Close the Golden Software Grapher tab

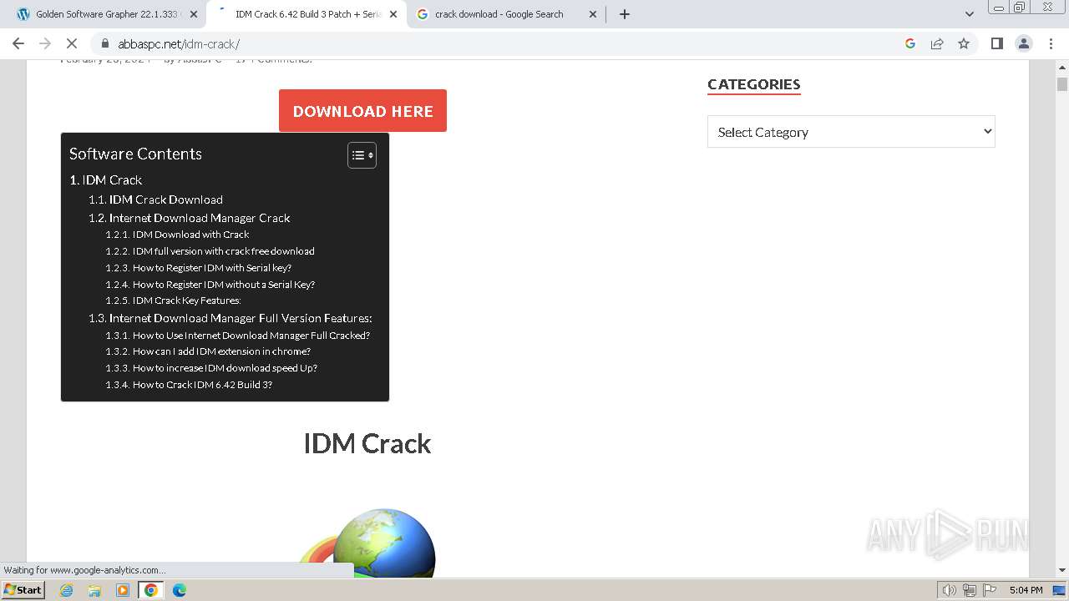pos(194,14)
